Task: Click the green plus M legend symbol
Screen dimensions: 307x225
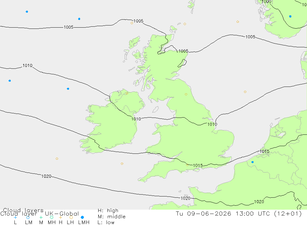Action: 41,217
